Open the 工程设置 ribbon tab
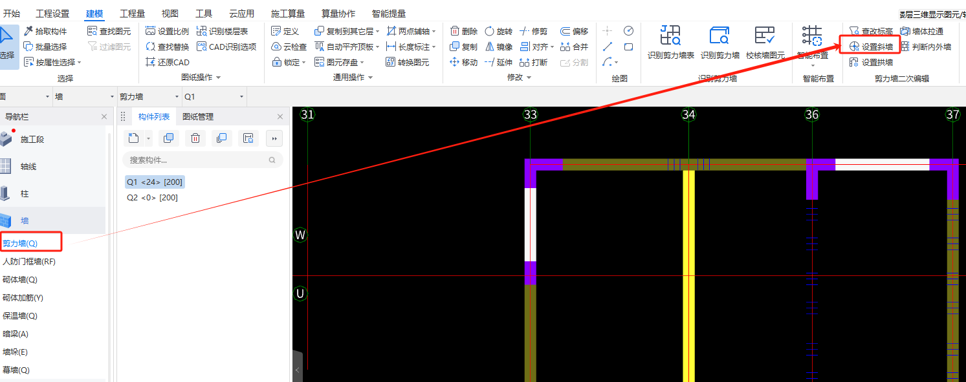Screen dimensions: 966x382 point(52,14)
